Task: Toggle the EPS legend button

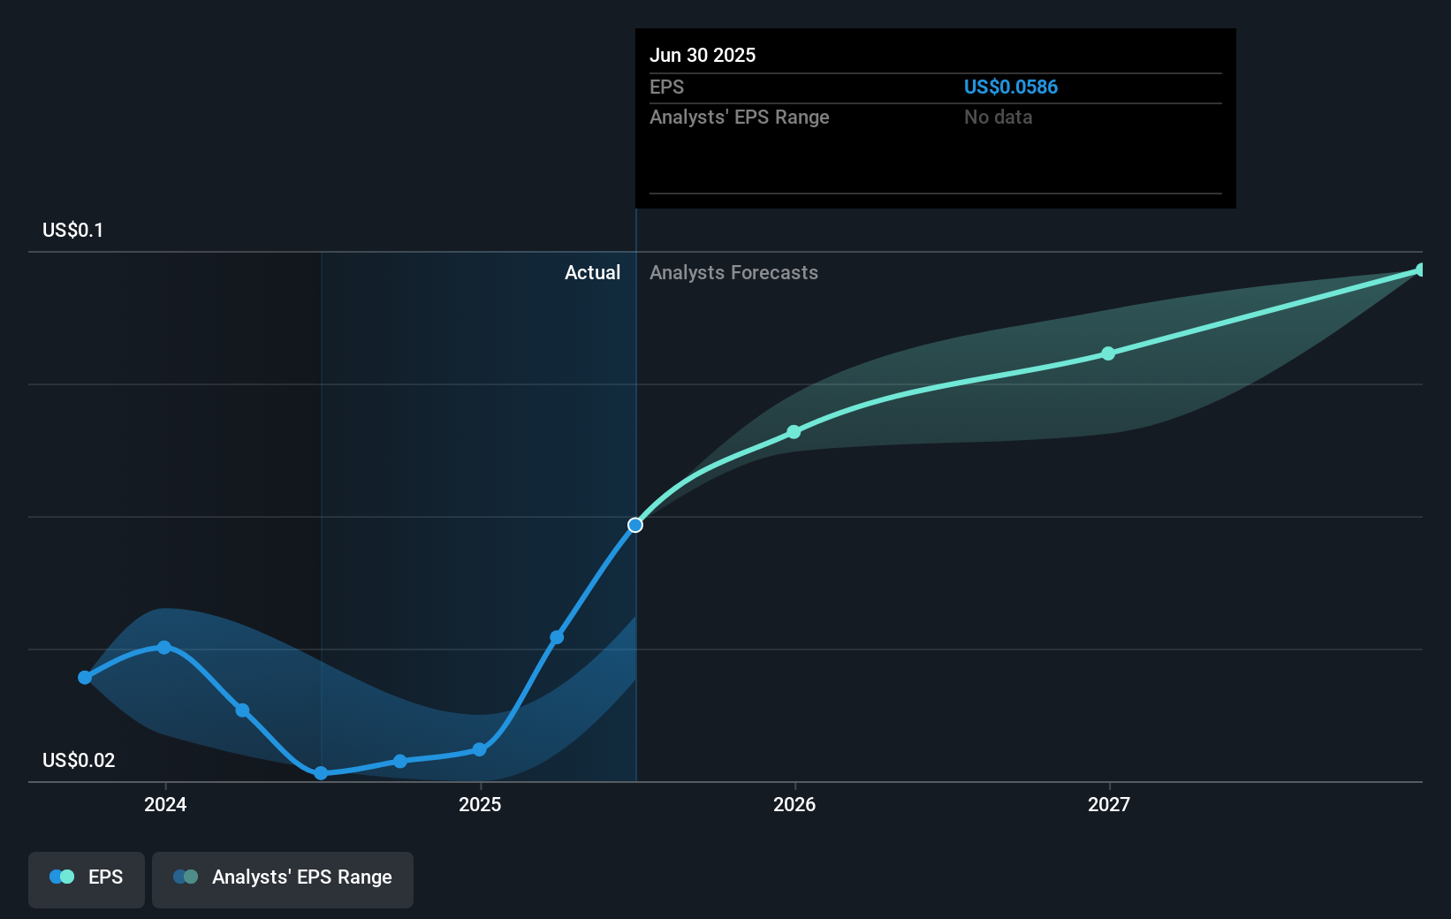Action: pyautogui.click(x=87, y=879)
